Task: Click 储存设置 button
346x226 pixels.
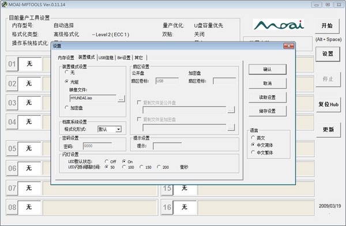Action: [x=268, y=111]
